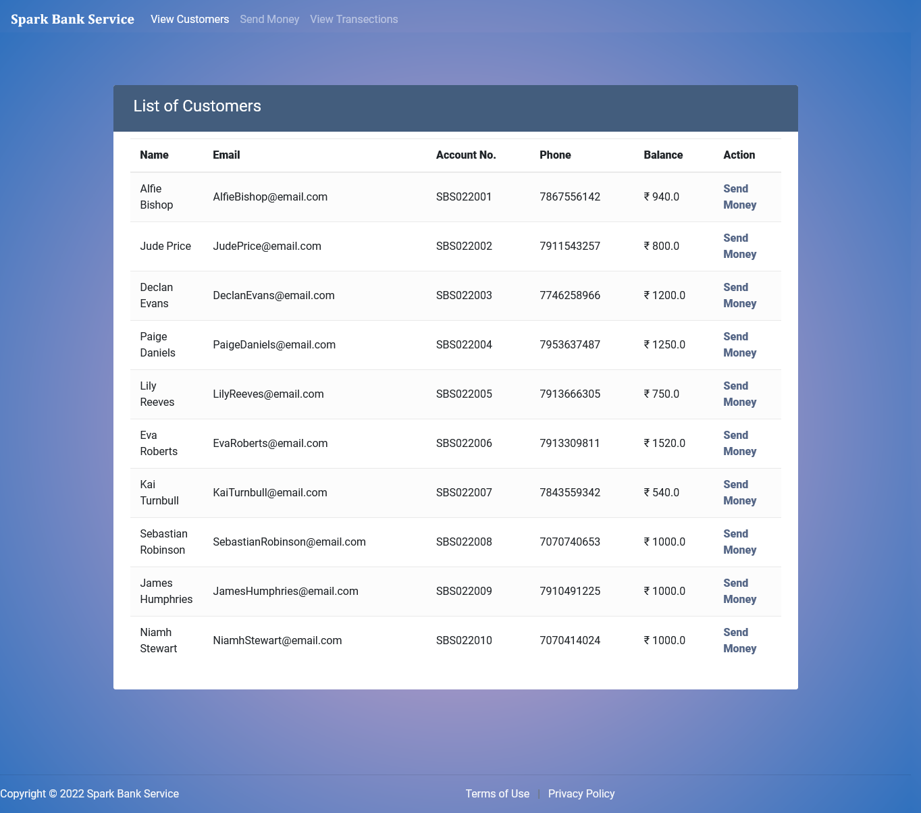Screen dimensions: 921x813
Task: Send money to Kai Turnbull
Action: click(739, 492)
